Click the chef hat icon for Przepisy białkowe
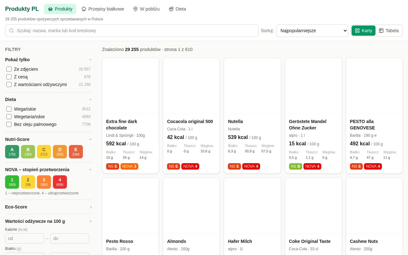Screen dimensions: 408x255 (x=84, y=9)
